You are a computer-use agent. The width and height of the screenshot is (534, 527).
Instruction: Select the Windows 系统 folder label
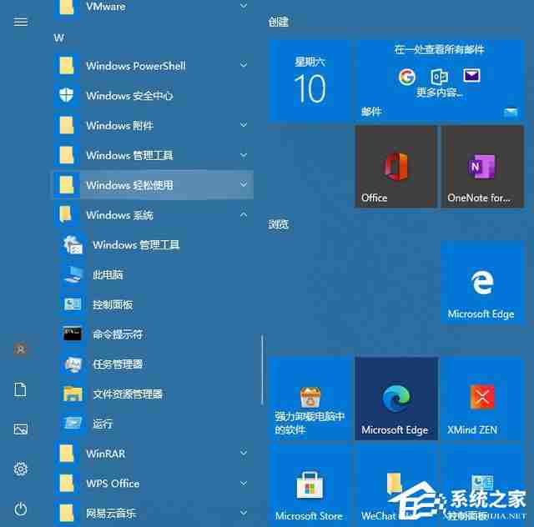click(x=119, y=215)
